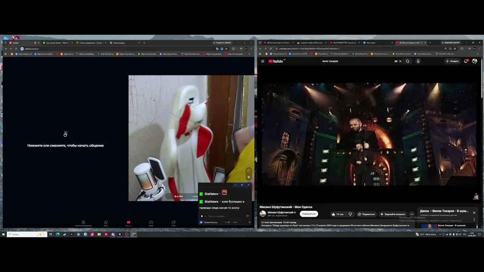Viewport: 484px width, 272px height.
Task: Click the Windows taskbar search box
Action: click(27, 234)
